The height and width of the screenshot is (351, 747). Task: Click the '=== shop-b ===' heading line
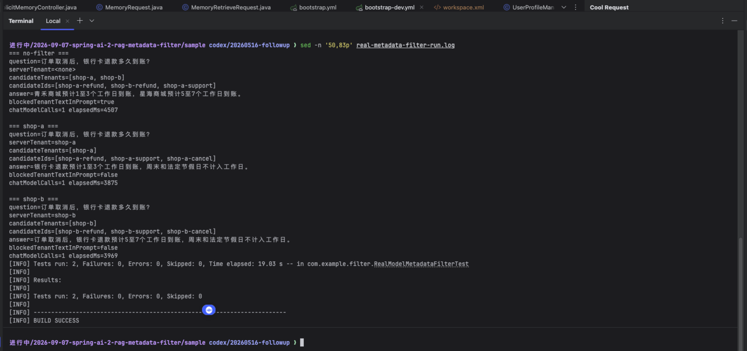coord(33,199)
